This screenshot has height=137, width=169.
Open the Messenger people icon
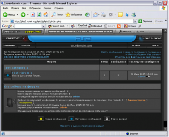[134, 15]
